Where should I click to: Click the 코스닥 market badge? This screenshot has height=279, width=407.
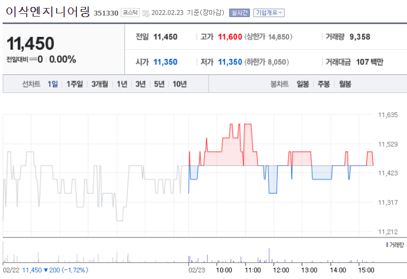point(130,12)
